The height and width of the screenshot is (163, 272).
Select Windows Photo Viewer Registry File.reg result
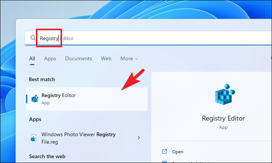pos(87,138)
